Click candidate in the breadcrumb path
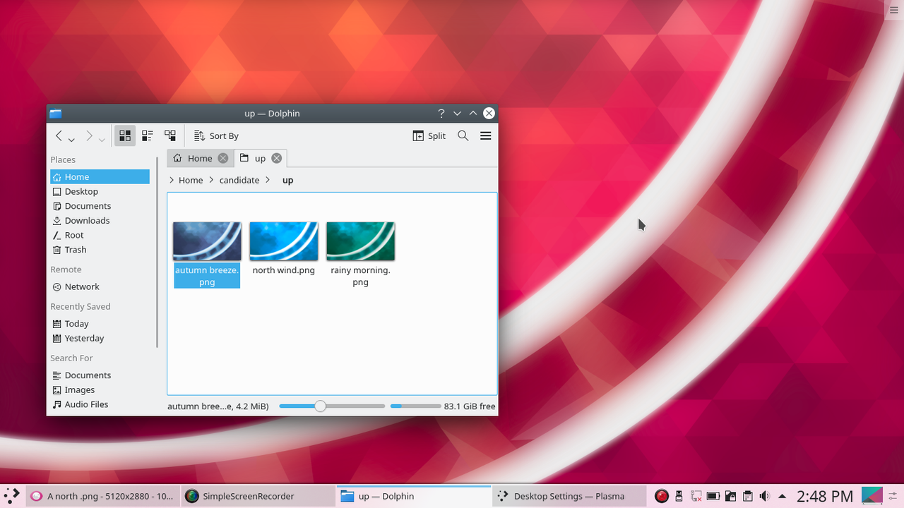This screenshot has width=904, height=508. click(x=239, y=180)
